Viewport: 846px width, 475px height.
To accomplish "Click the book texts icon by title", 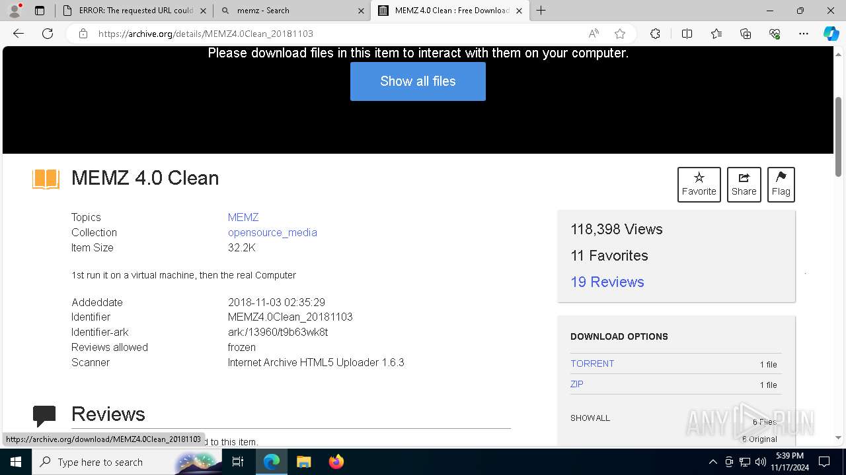I will (46, 179).
